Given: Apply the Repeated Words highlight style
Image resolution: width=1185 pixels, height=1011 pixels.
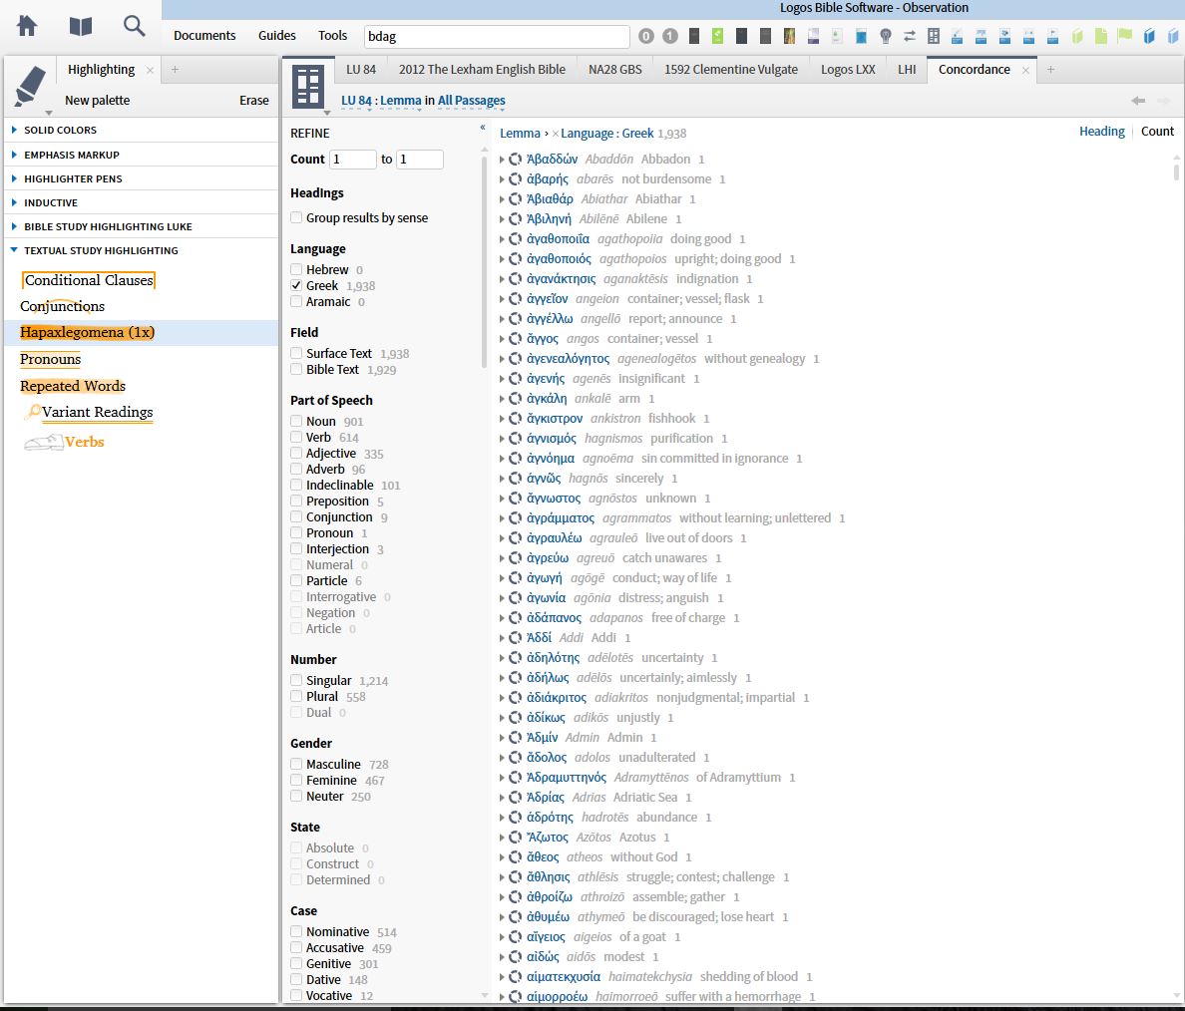Looking at the screenshot, I should click(x=73, y=386).
